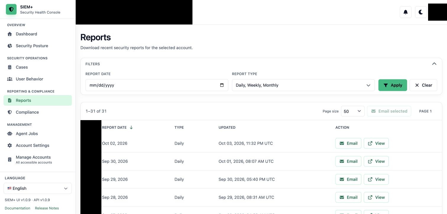Click the home icon beside Dashboard

click(10, 34)
